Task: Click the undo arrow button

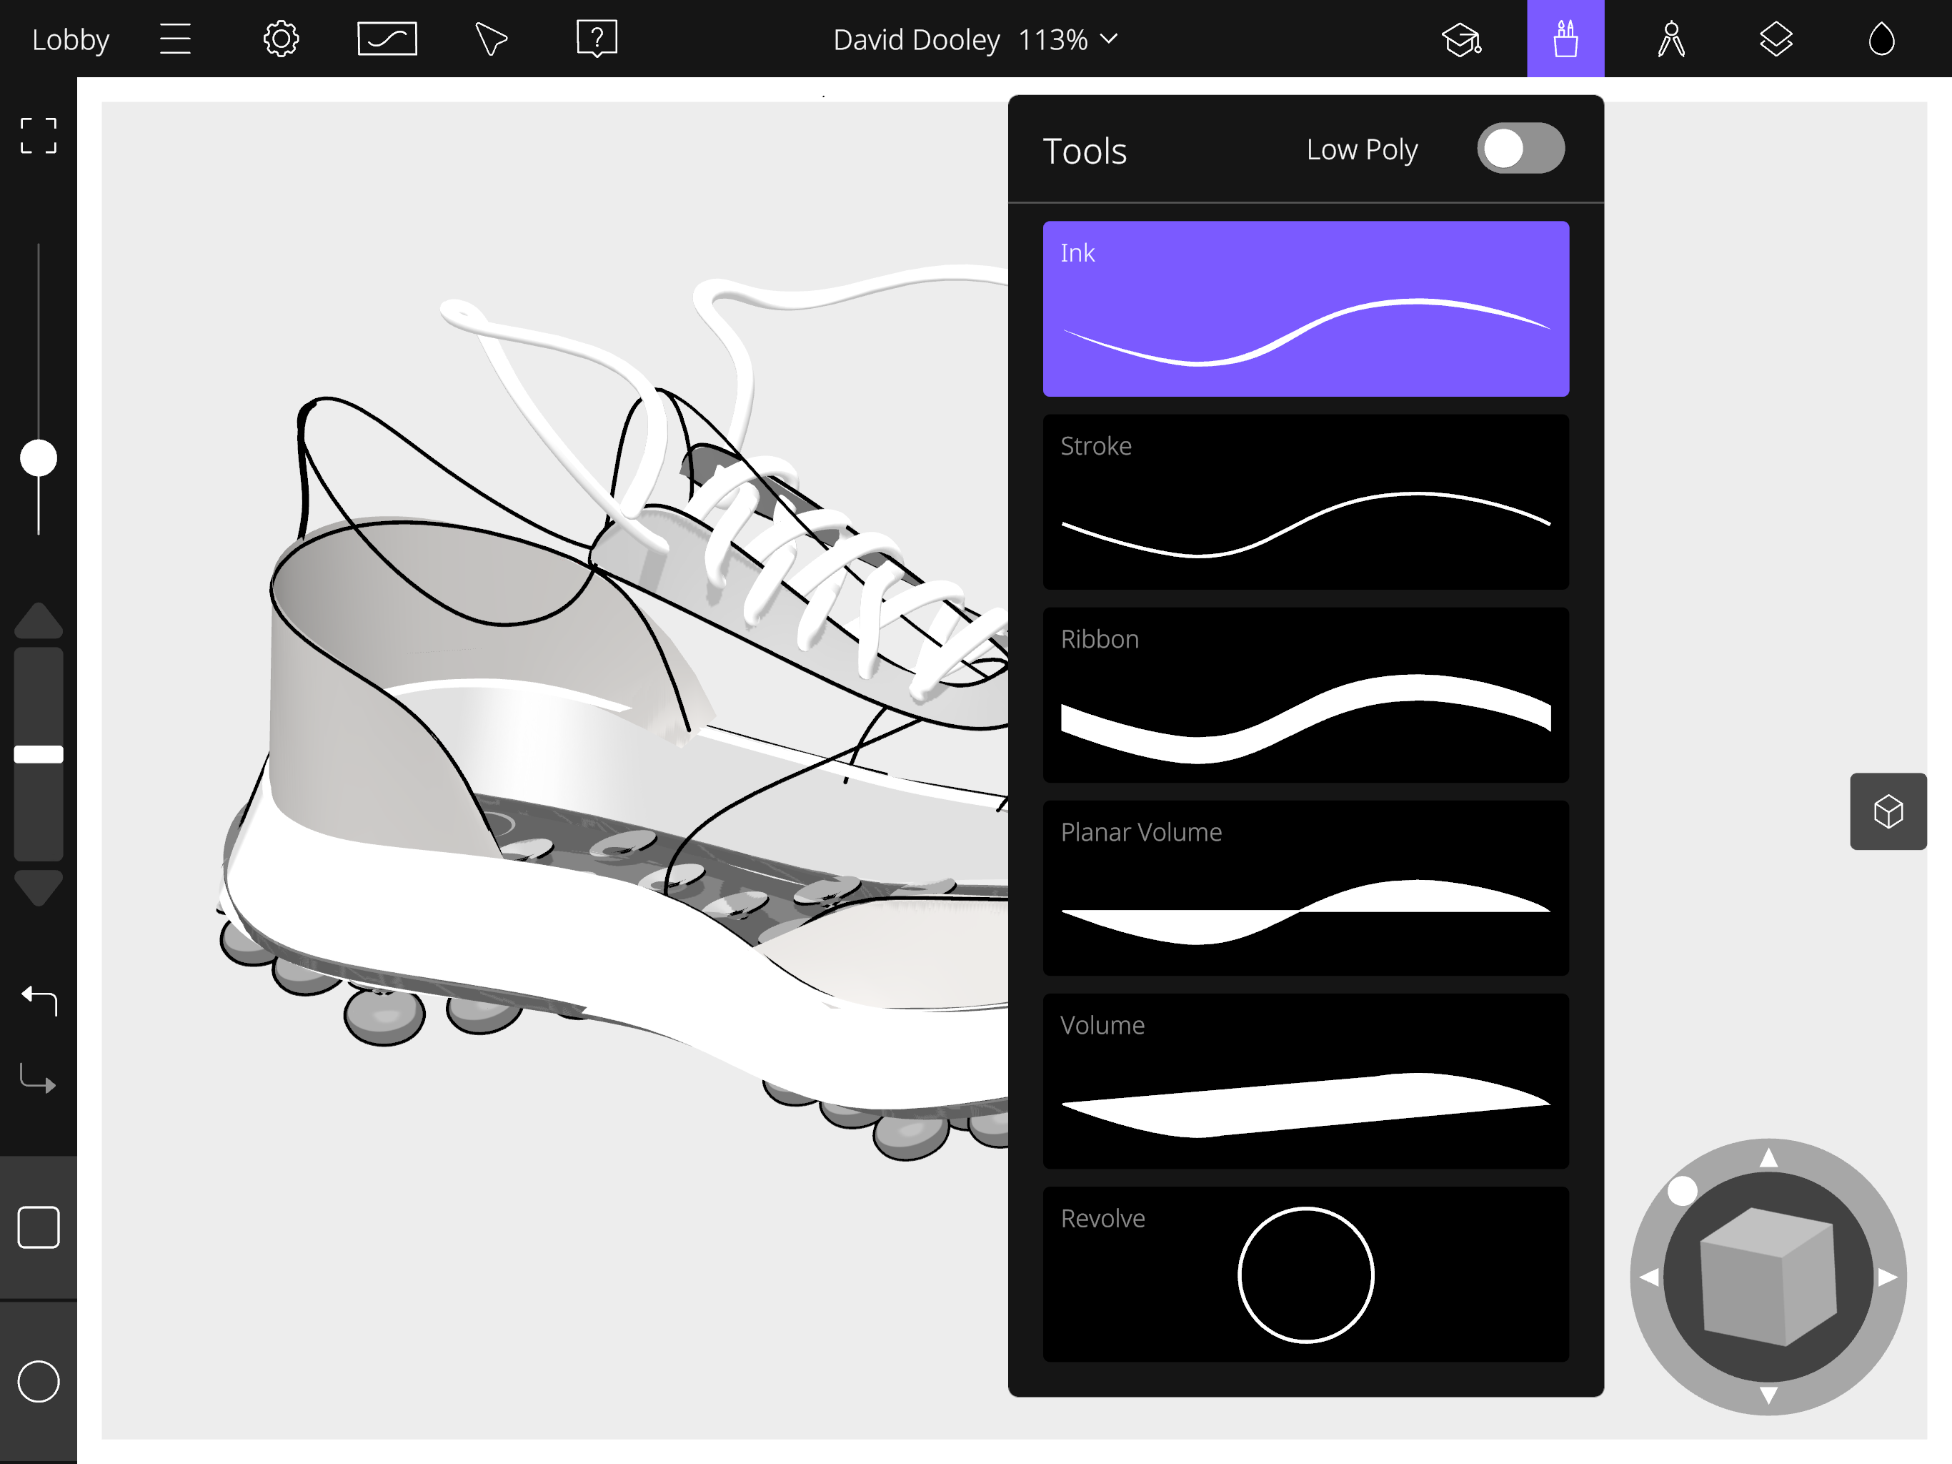Action: point(38,999)
